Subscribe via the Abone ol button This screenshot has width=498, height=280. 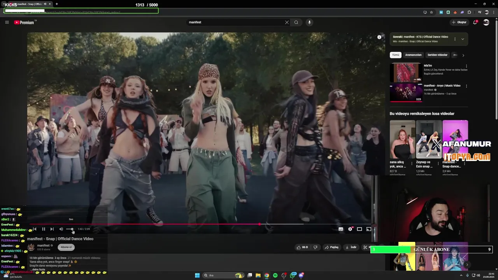pyautogui.click(x=66, y=247)
